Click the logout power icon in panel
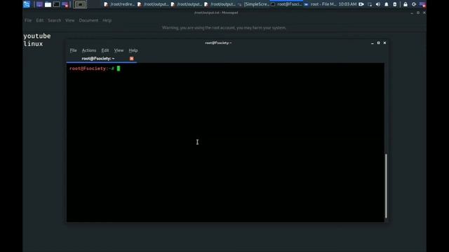Image resolution: width=449 pixels, height=252 pixels. (x=414, y=4)
